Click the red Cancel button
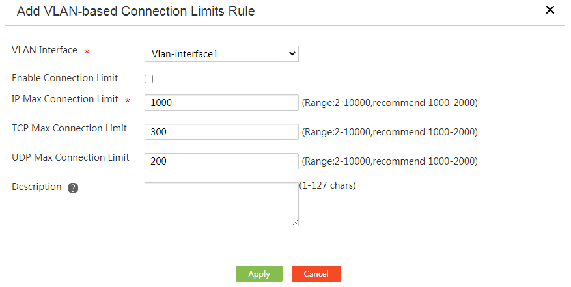 316,273
